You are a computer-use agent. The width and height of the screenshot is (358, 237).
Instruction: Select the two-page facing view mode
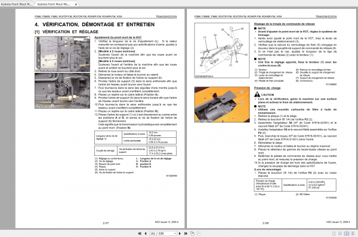(346, 233)
